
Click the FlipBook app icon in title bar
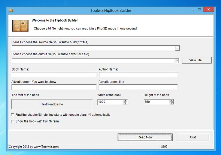(11, 10)
